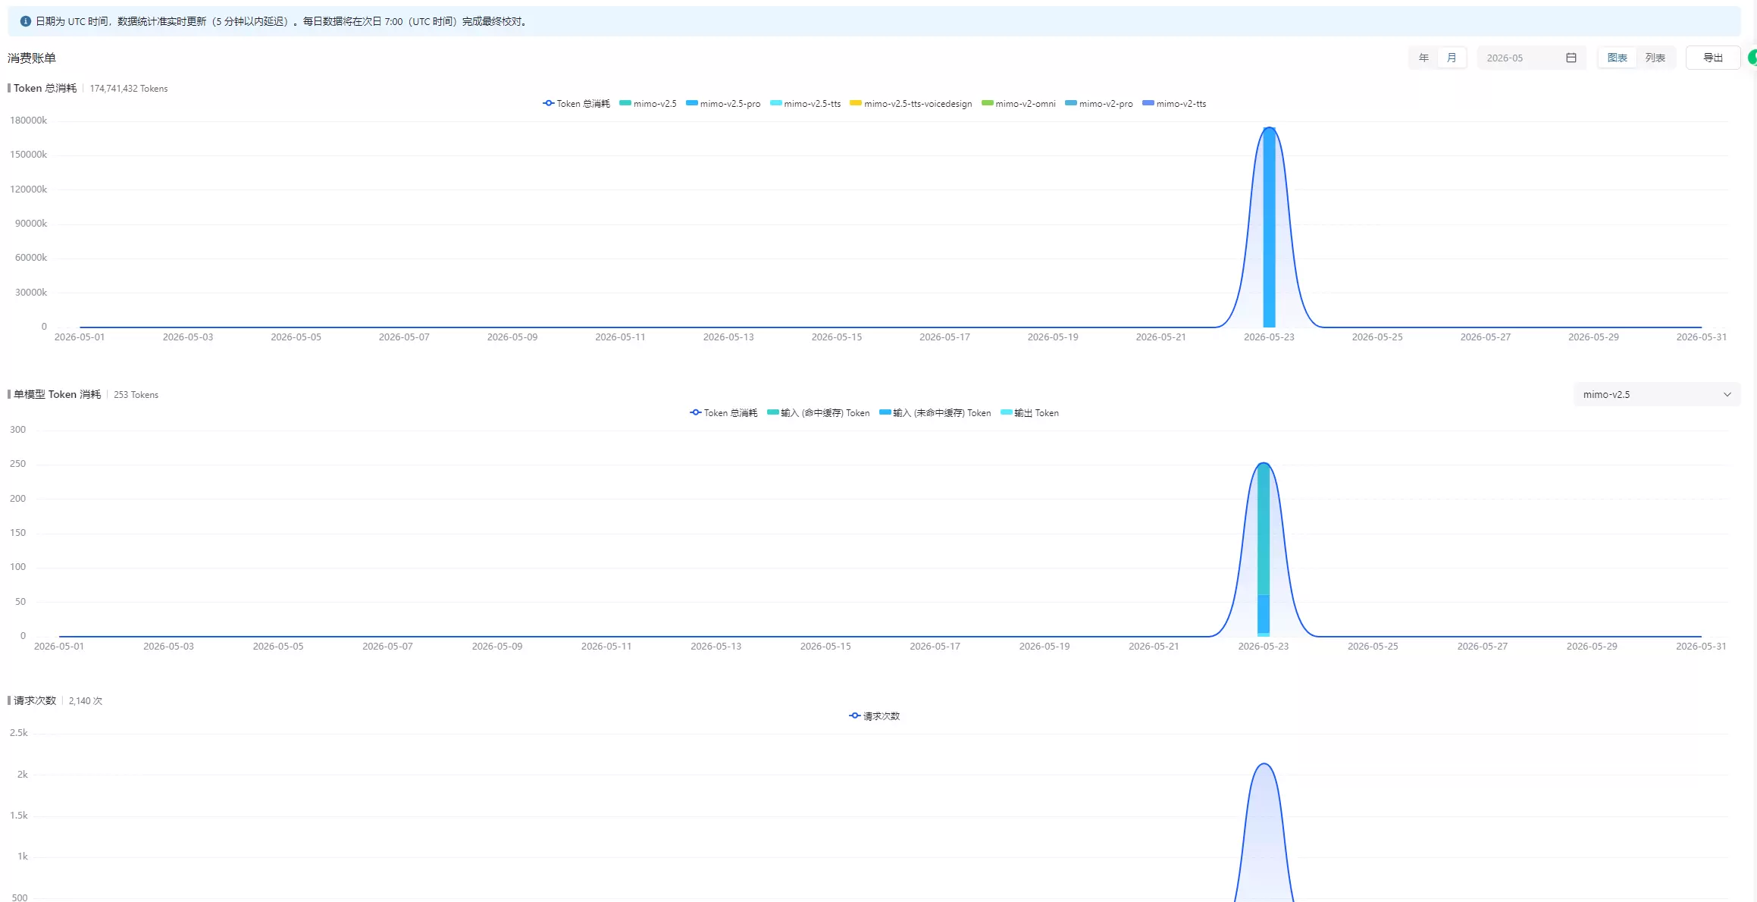Screen dimensions: 1757x902
Task: Click the 2026-05-23 bar in Token chart
Action: [1269, 227]
